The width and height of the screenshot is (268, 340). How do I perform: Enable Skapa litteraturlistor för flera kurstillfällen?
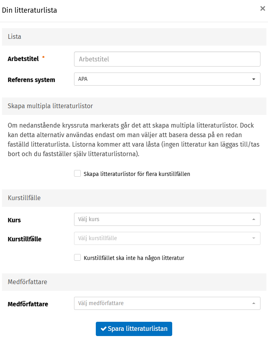(x=77, y=174)
